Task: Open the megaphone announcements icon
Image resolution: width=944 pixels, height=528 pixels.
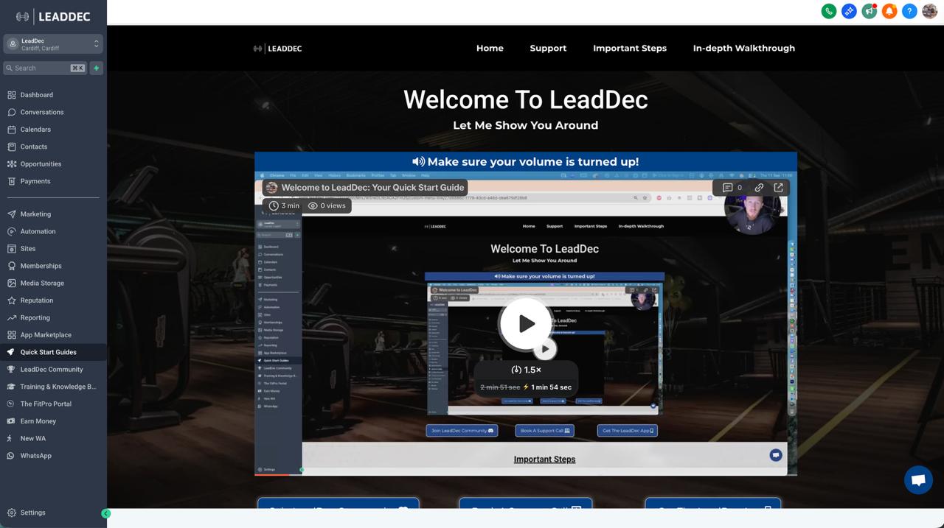Action: tap(870, 11)
